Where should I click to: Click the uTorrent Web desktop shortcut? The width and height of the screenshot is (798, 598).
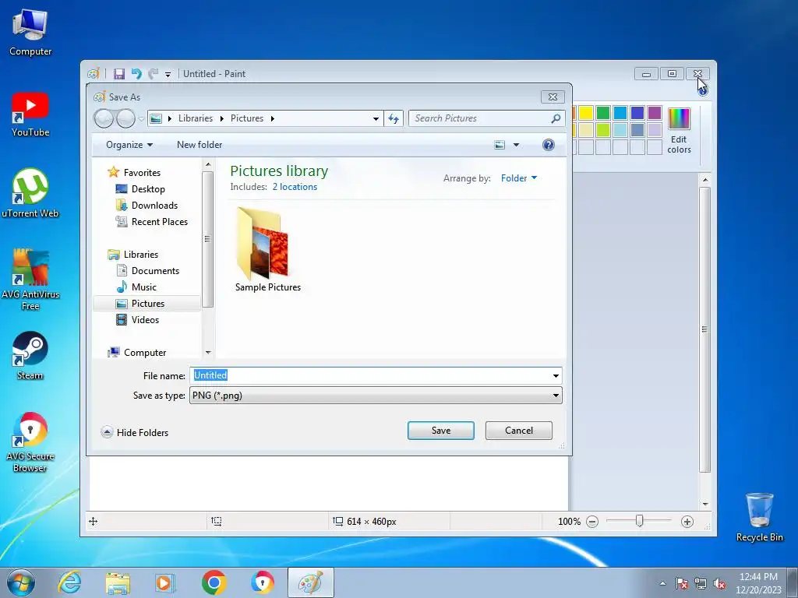[x=30, y=193]
